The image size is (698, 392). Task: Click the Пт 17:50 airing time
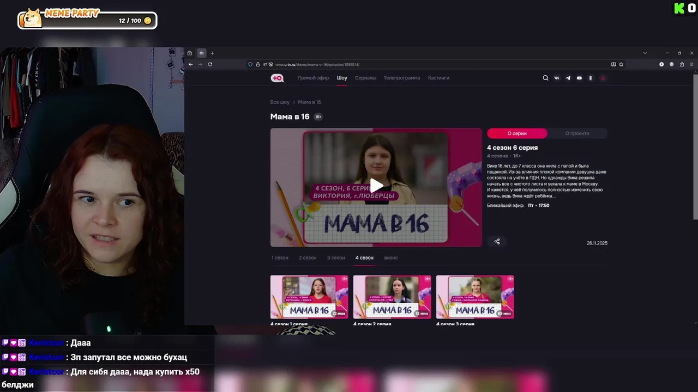[539, 205]
